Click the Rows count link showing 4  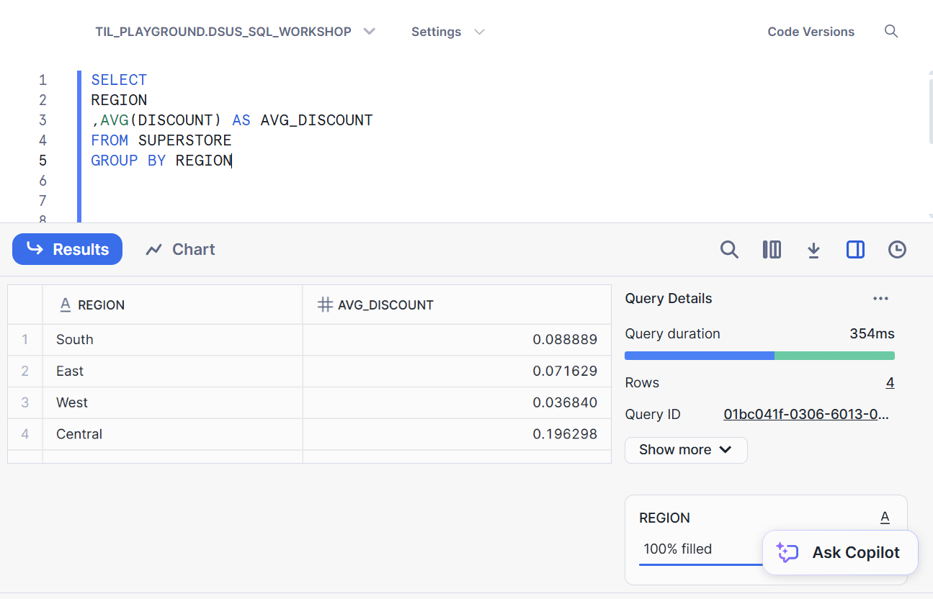click(x=890, y=383)
